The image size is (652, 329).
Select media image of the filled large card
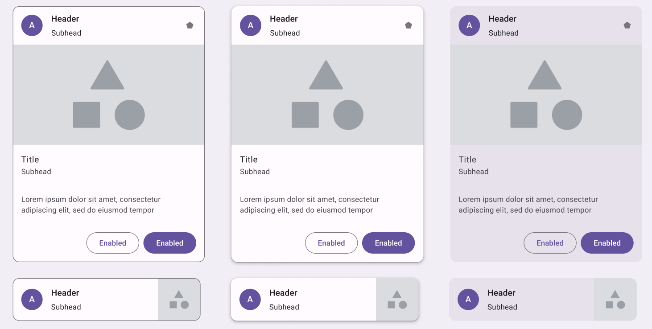click(x=546, y=95)
